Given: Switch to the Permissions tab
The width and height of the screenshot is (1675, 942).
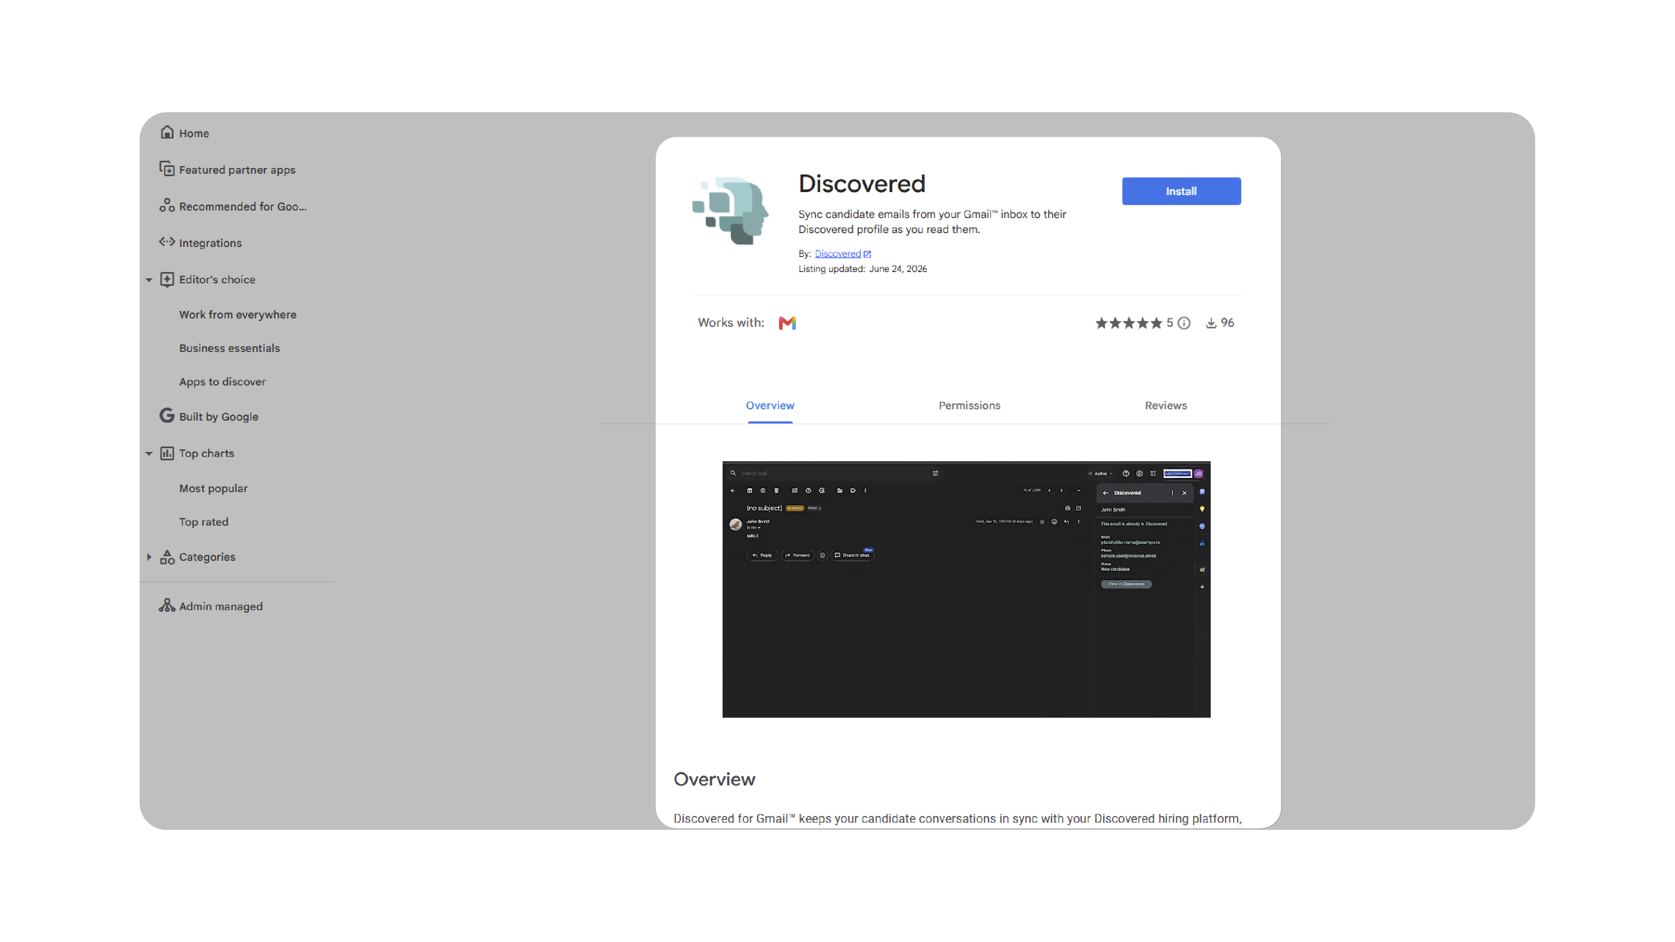Looking at the screenshot, I should point(969,406).
